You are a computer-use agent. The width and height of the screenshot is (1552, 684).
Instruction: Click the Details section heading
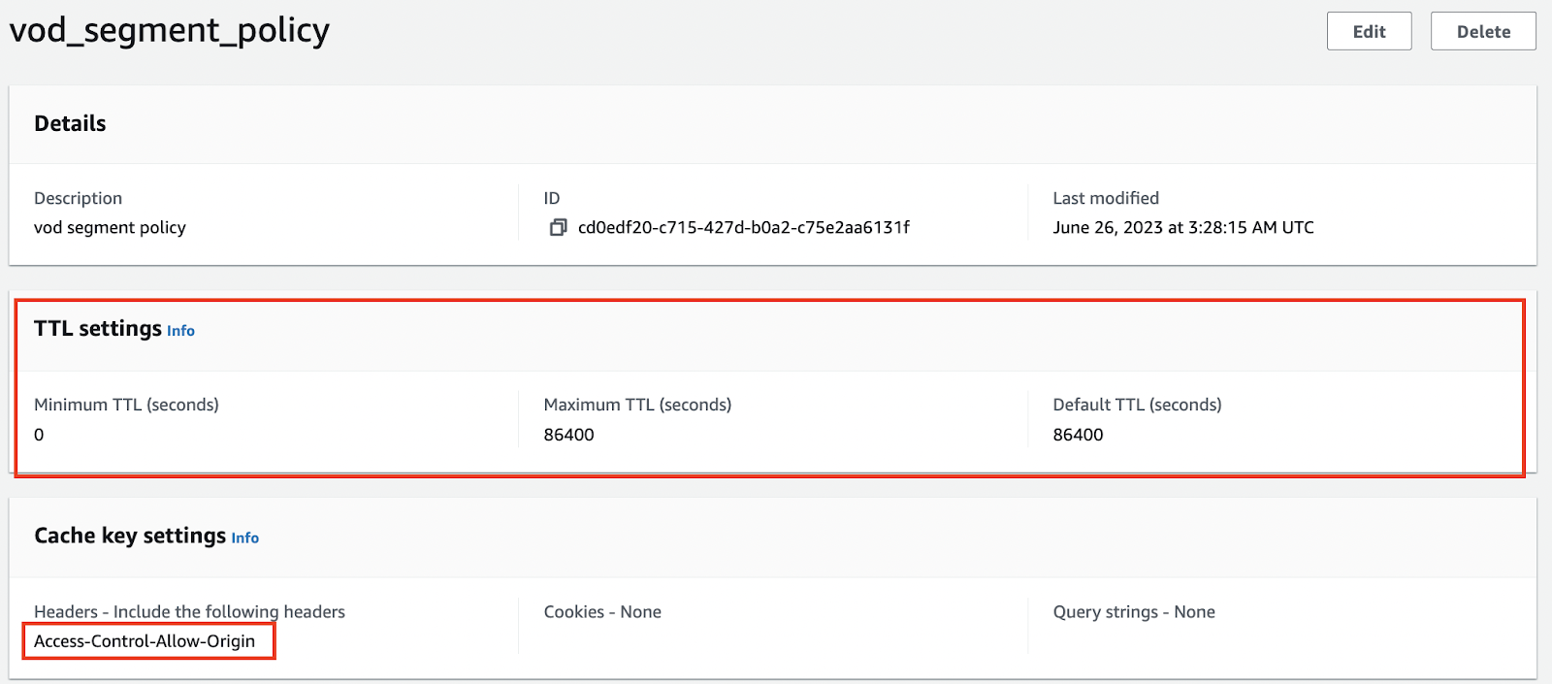pos(70,123)
